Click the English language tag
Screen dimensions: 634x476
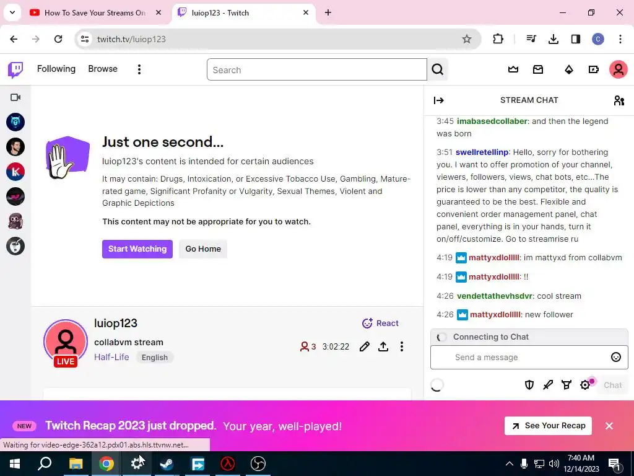(154, 358)
